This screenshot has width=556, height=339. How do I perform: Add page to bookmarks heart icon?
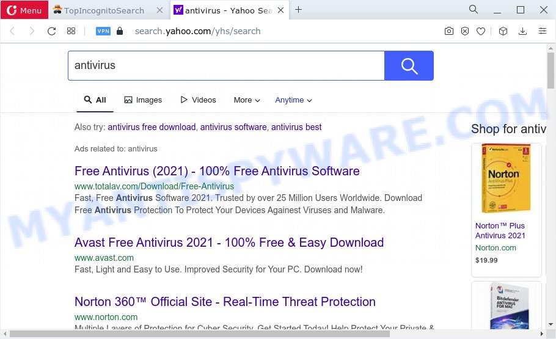(x=481, y=31)
